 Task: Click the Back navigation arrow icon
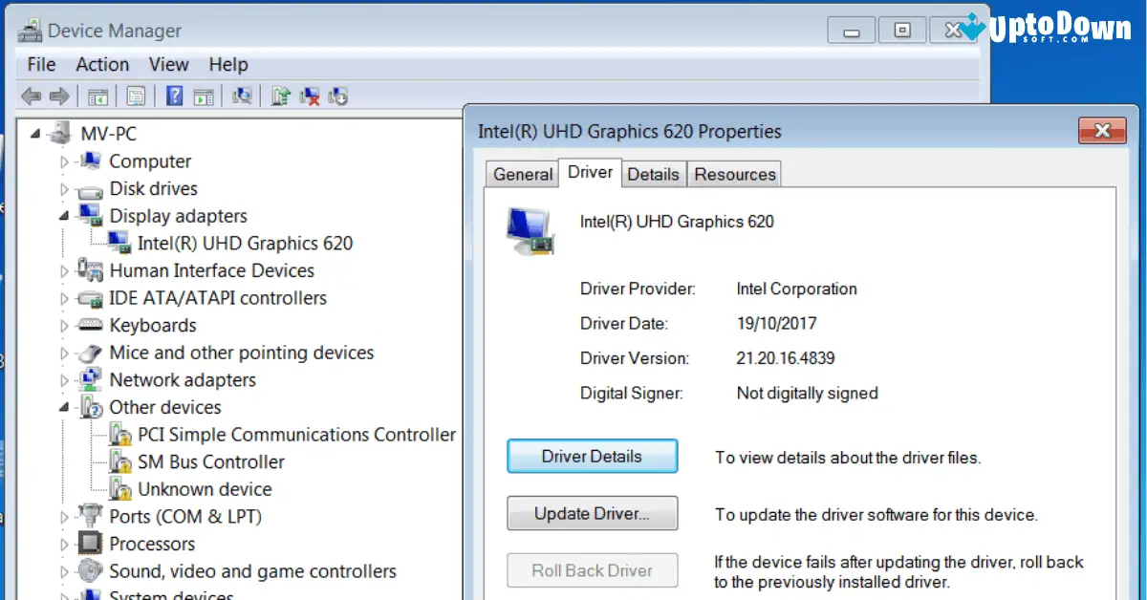(x=31, y=96)
